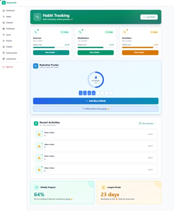
Task: Toggle the third filled water glass
Action: click(89, 93)
